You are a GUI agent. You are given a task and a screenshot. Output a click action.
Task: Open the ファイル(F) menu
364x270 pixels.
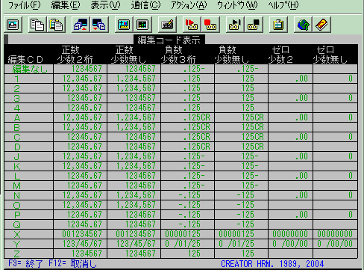pos(24,5)
